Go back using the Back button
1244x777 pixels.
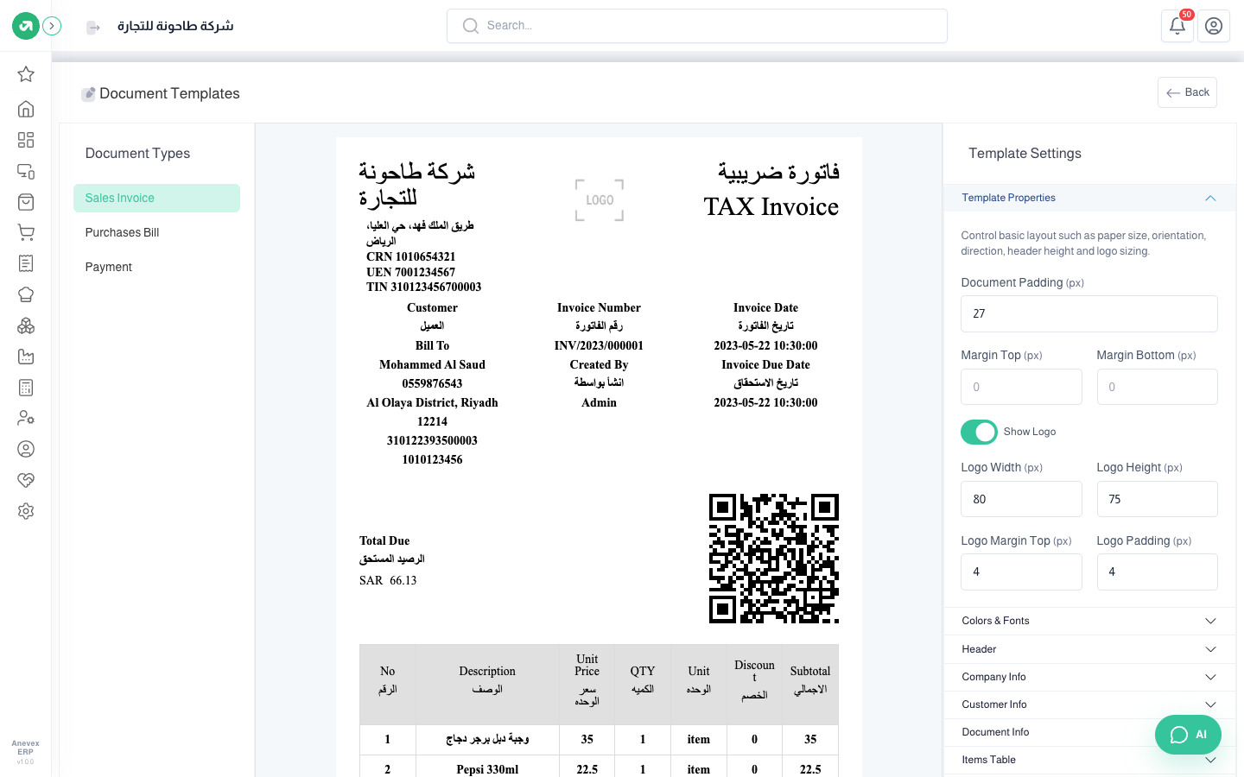pyautogui.click(x=1187, y=92)
